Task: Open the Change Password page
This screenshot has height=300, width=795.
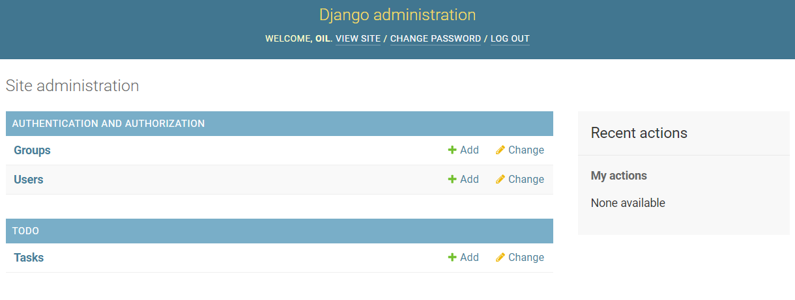Action: point(435,39)
